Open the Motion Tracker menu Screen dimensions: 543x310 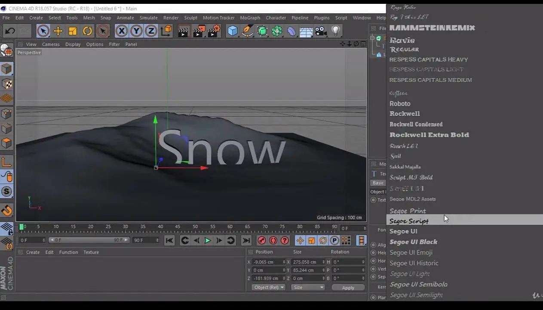click(219, 18)
